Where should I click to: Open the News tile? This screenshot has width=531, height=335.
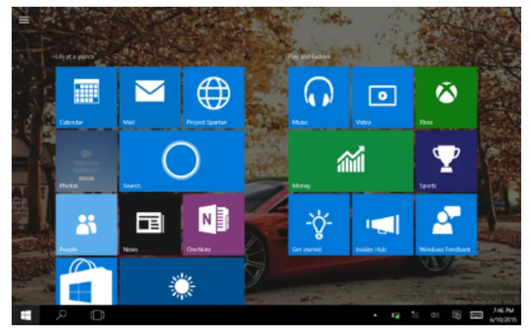click(150, 224)
